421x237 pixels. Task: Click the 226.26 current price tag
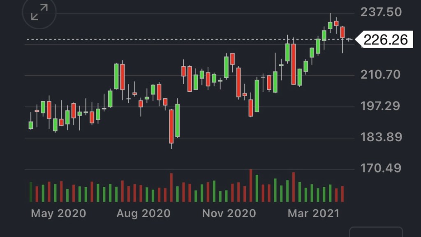[x=385, y=39]
